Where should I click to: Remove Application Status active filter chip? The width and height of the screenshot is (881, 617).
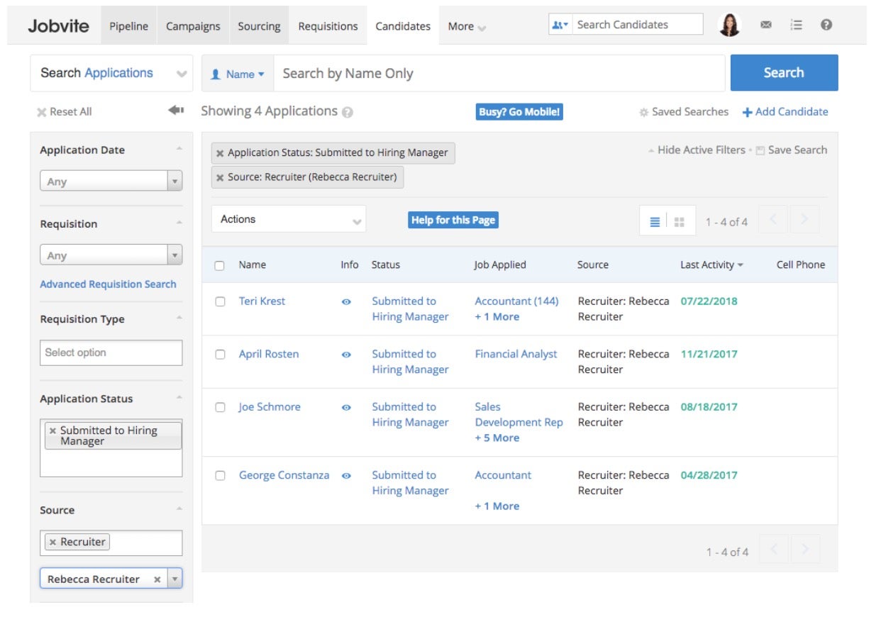pos(220,153)
